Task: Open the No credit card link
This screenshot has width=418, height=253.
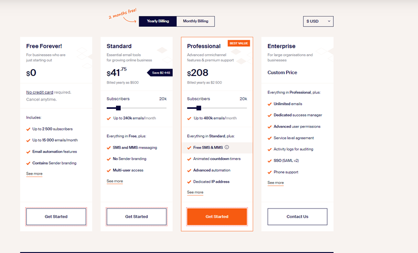Action: tap(40, 92)
